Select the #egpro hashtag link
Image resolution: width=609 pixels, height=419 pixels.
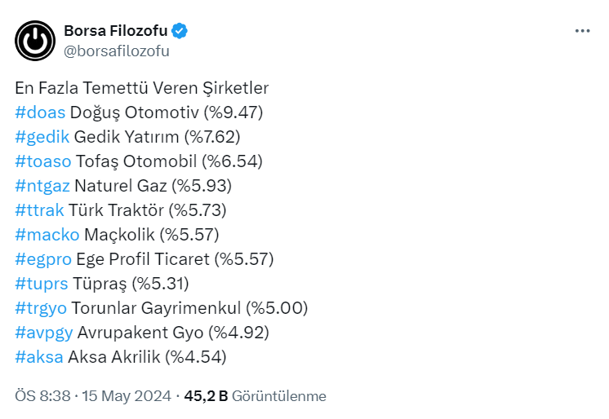pos(43,259)
